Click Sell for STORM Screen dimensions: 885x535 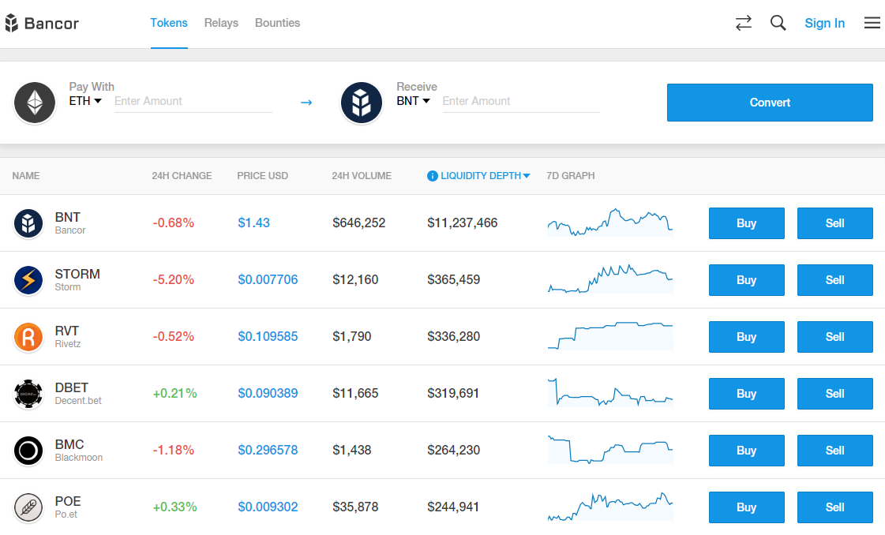click(834, 280)
